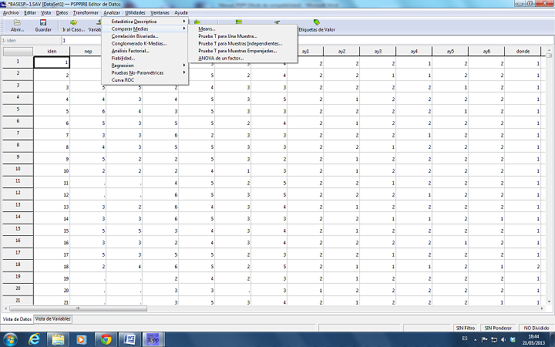
Task: Click the Guardar save icon
Action: pos(43,25)
